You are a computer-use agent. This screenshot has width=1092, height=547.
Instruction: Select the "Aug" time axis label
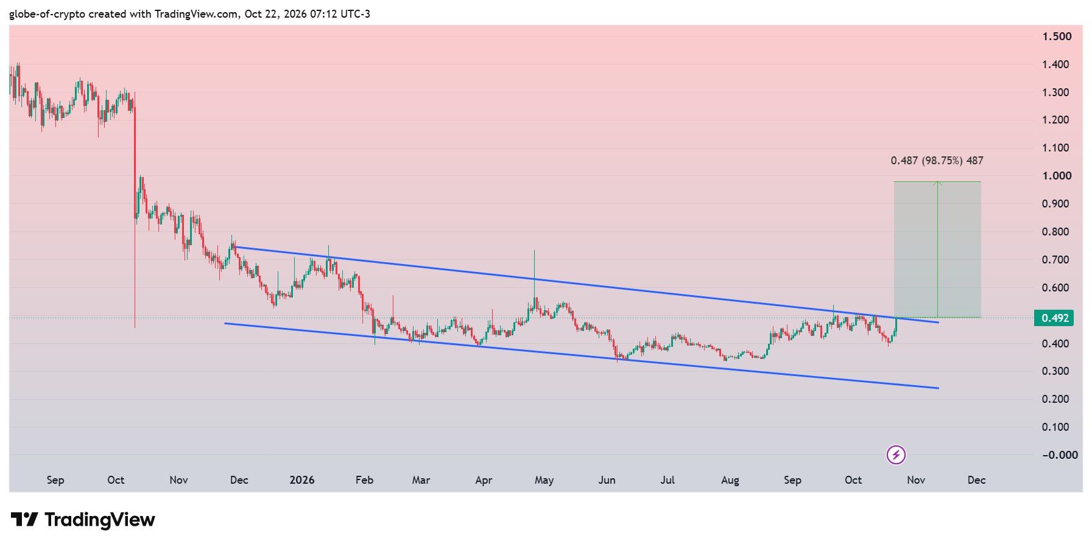coord(730,480)
